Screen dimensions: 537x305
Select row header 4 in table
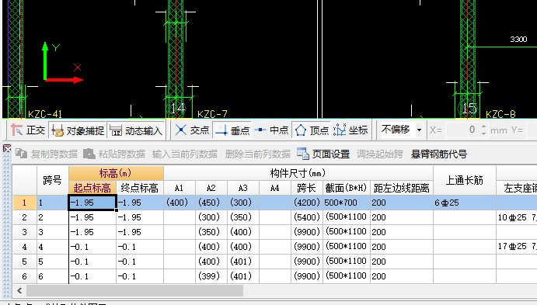click(x=25, y=247)
